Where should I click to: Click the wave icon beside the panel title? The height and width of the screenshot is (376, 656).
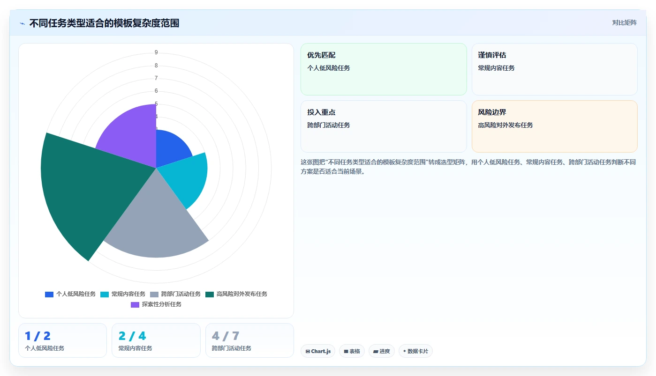22,23
